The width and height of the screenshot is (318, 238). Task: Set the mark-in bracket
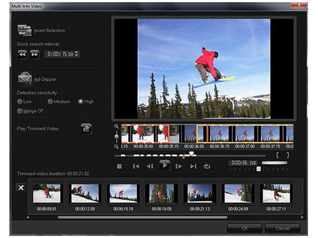tap(278, 155)
